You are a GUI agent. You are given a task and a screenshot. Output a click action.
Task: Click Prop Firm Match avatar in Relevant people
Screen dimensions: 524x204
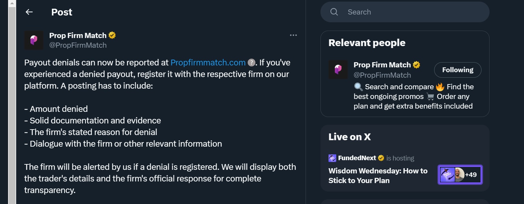point(338,69)
